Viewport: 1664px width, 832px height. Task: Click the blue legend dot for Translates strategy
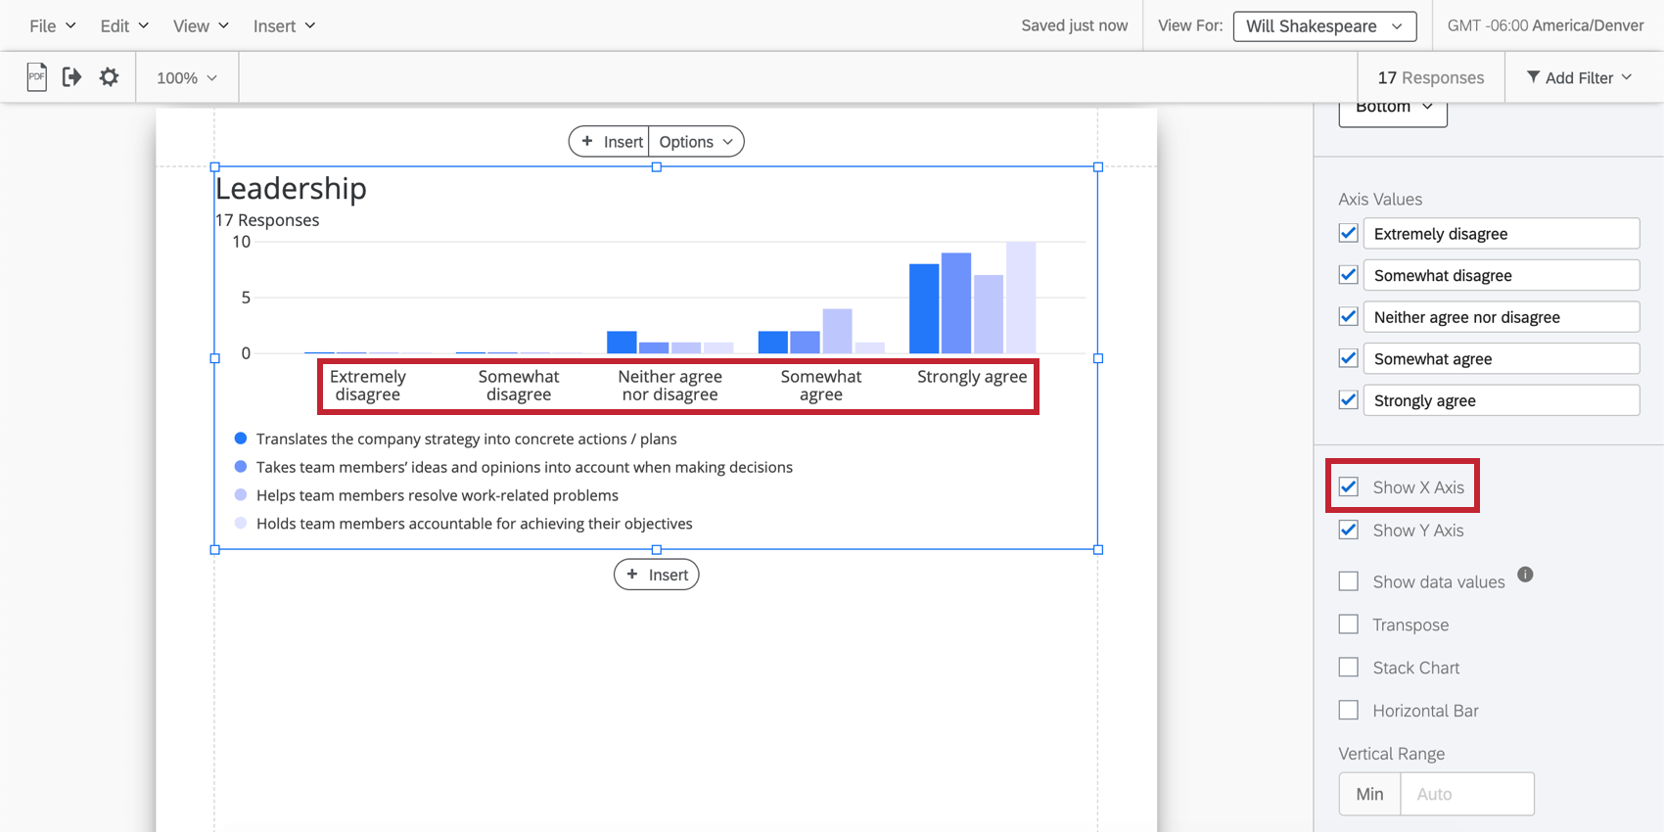[241, 439]
